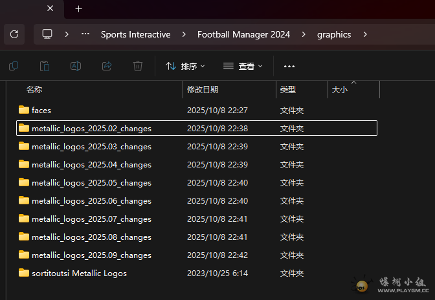Click metallic_logos_2025.09_changes folder name
Viewport: 435px width, 300px height.
(x=91, y=255)
